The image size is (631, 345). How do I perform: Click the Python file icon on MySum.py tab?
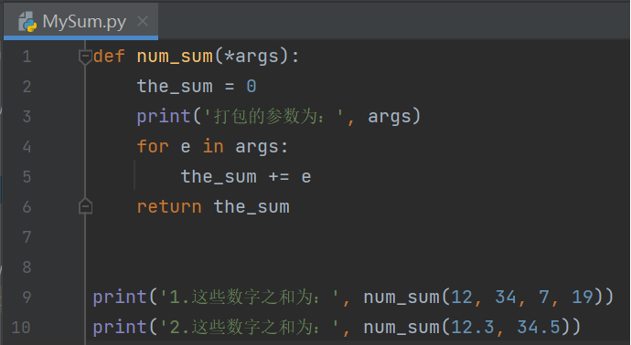click(x=27, y=21)
